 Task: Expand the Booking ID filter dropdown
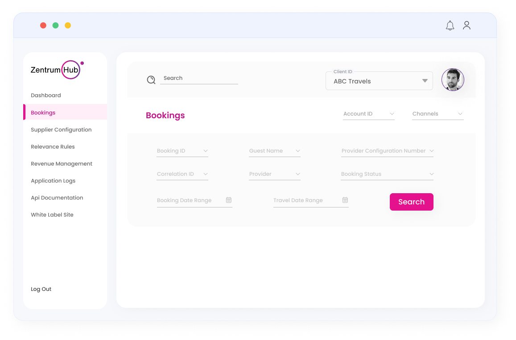[x=182, y=151]
